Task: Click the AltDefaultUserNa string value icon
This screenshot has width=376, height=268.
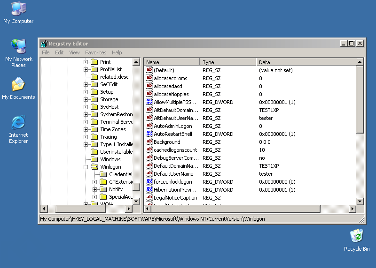Action: click(x=149, y=118)
